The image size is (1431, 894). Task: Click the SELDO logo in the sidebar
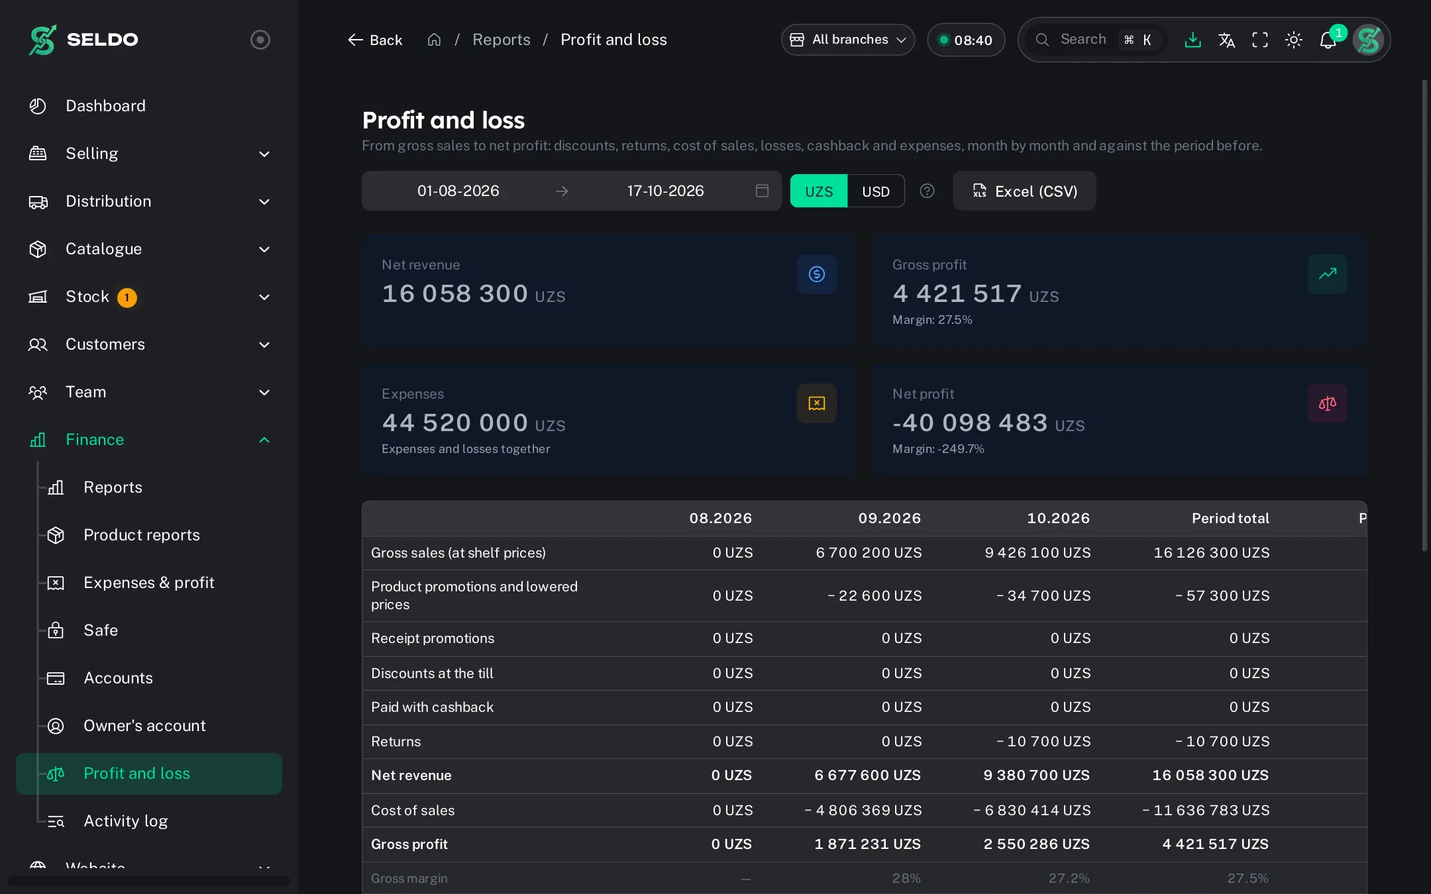[x=83, y=40]
